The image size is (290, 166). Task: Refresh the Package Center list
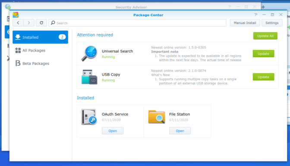pos(41,23)
